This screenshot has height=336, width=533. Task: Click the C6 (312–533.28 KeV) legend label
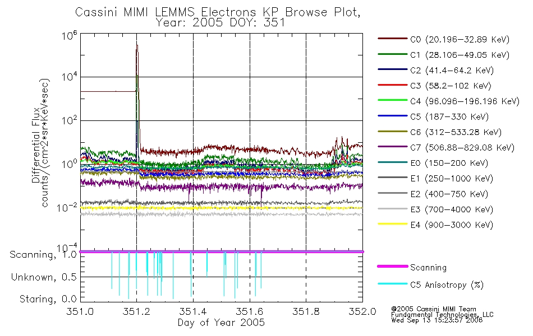(456, 132)
